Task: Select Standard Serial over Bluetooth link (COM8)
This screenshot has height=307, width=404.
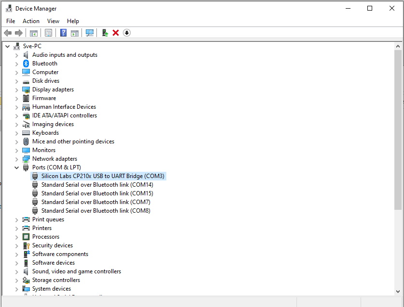Action: (x=95, y=211)
